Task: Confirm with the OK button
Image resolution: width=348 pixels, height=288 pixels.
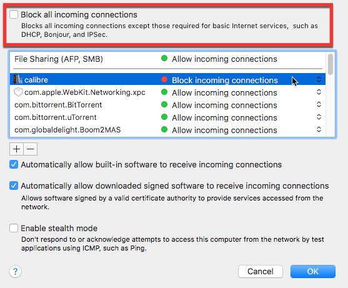Action: pos(313,271)
